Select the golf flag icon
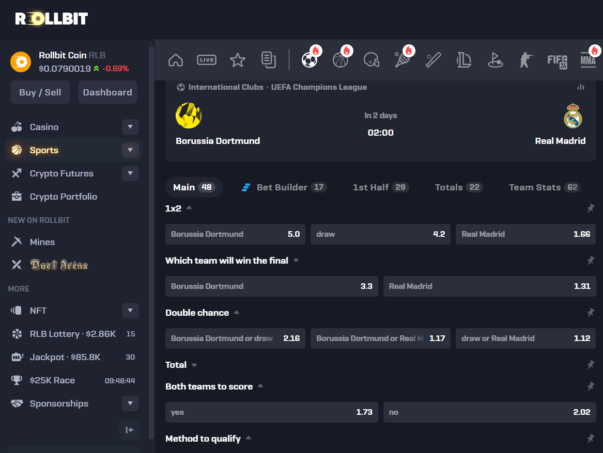The width and height of the screenshot is (603, 453). pyautogui.click(x=495, y=60)
